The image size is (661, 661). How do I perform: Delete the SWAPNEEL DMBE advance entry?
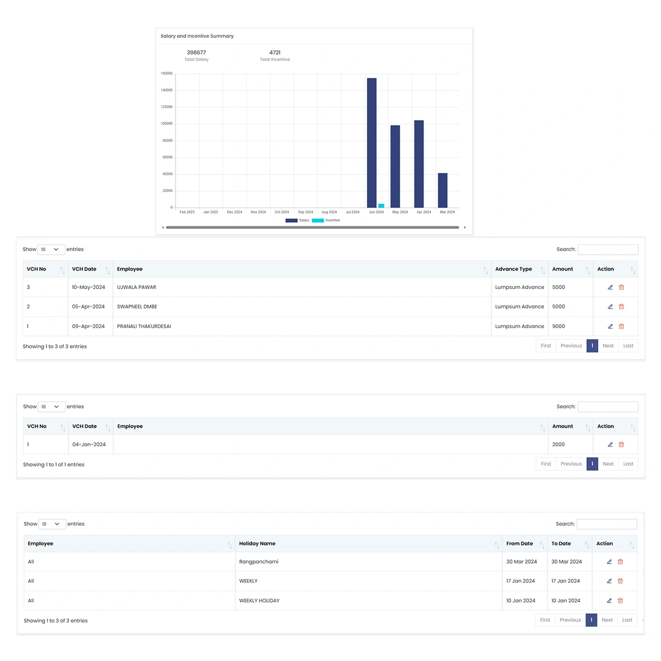[x=621, y=307]
